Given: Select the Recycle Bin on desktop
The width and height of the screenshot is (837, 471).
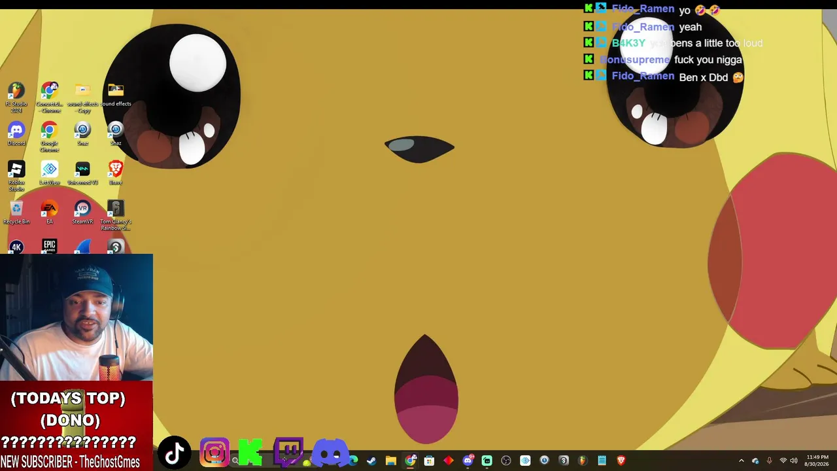Looking at the screenshot, I should click(x=16, y=213).
